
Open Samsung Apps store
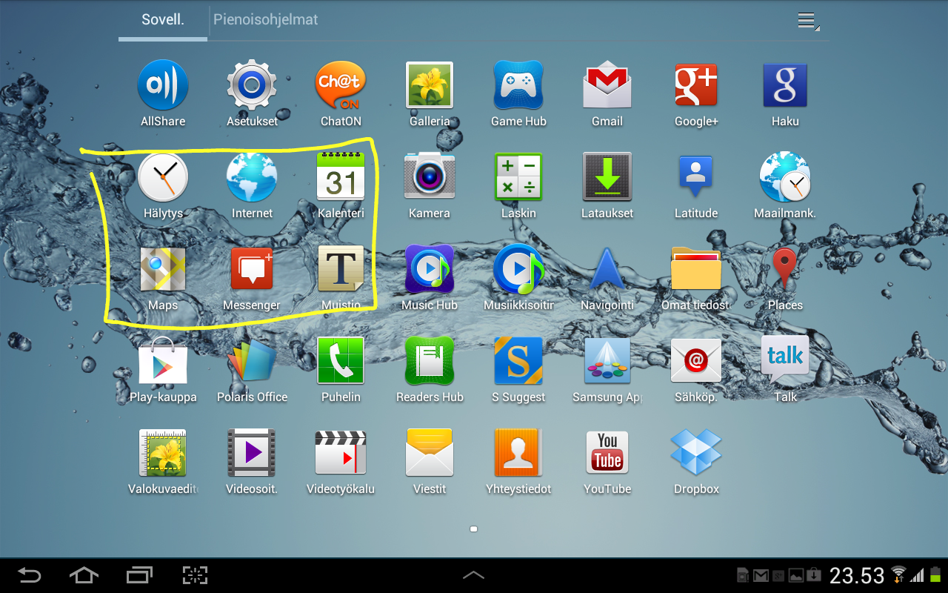(x=607, y=360)
